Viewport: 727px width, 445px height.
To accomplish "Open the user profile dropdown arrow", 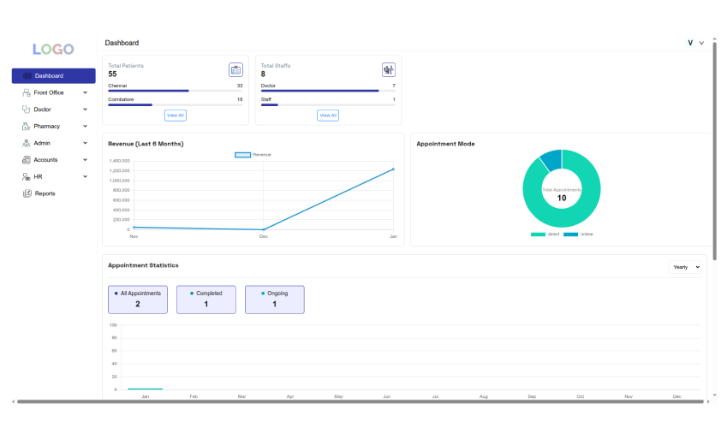I will pyautogui.click(x=701, y=43).
